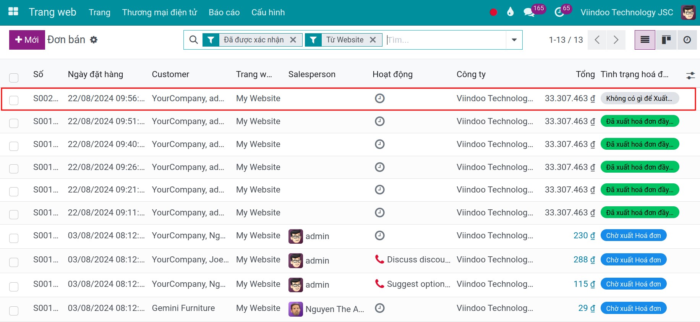Go to next page of records
This screenshot has height=322, width=700.
point(616,40)
